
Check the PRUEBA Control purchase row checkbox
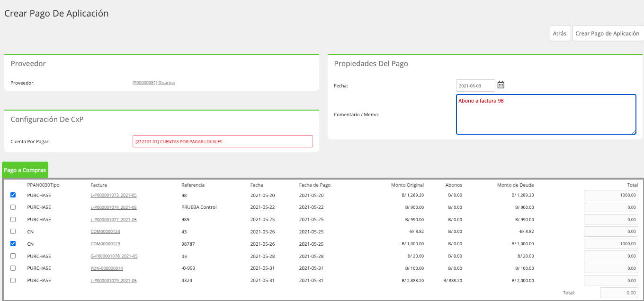click(13, 207)
